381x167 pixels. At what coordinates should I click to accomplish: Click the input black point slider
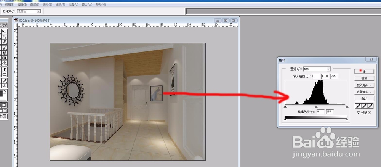coord(285,106)
